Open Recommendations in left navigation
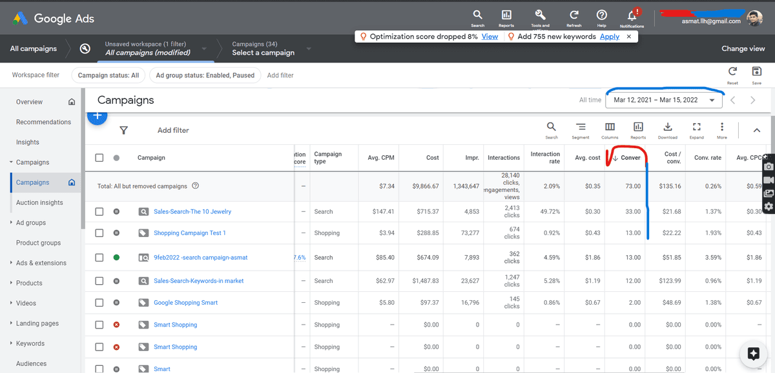Viewport: 775px width, 373px height. pos(43,122)
